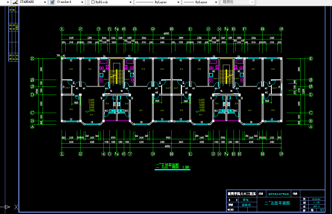Open the lineweight ByLayer dropdown with the shorter line sample
332x214 pixels.
click(216, 2)
